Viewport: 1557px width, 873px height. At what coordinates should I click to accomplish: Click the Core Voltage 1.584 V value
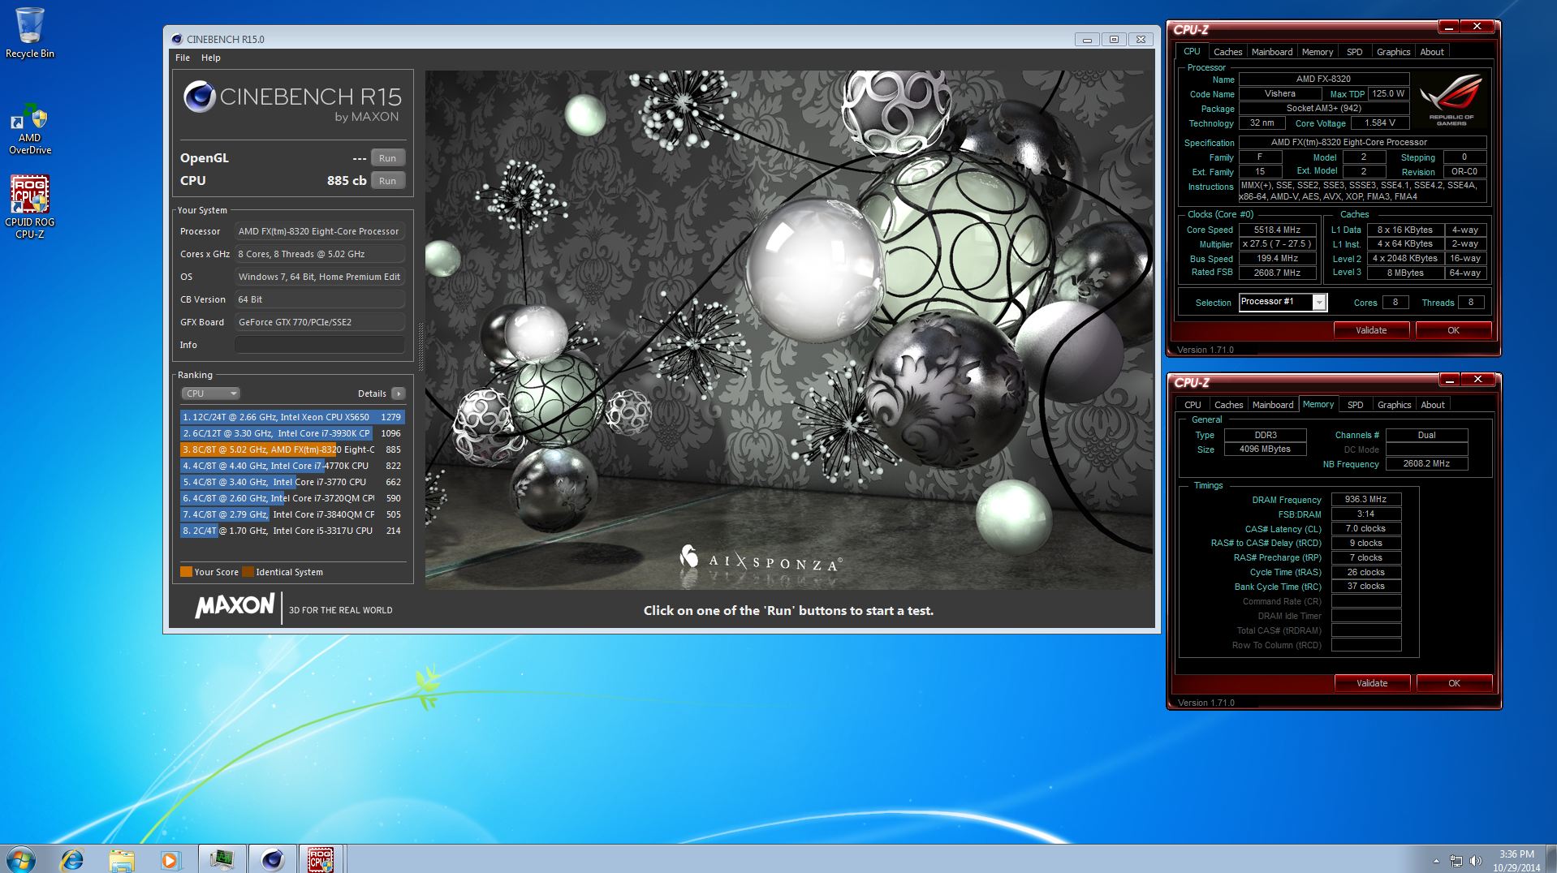tap(1380, 123)
